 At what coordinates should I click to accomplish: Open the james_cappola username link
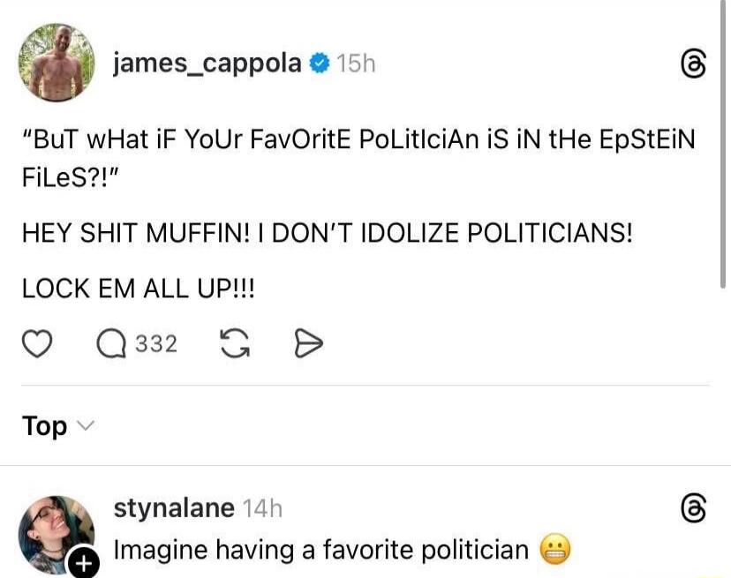pos(207,64)
